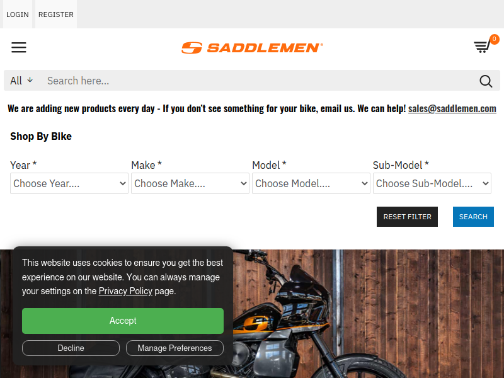
Task: Click the sales@saddlemen.com email link
Action: (452, 108)
